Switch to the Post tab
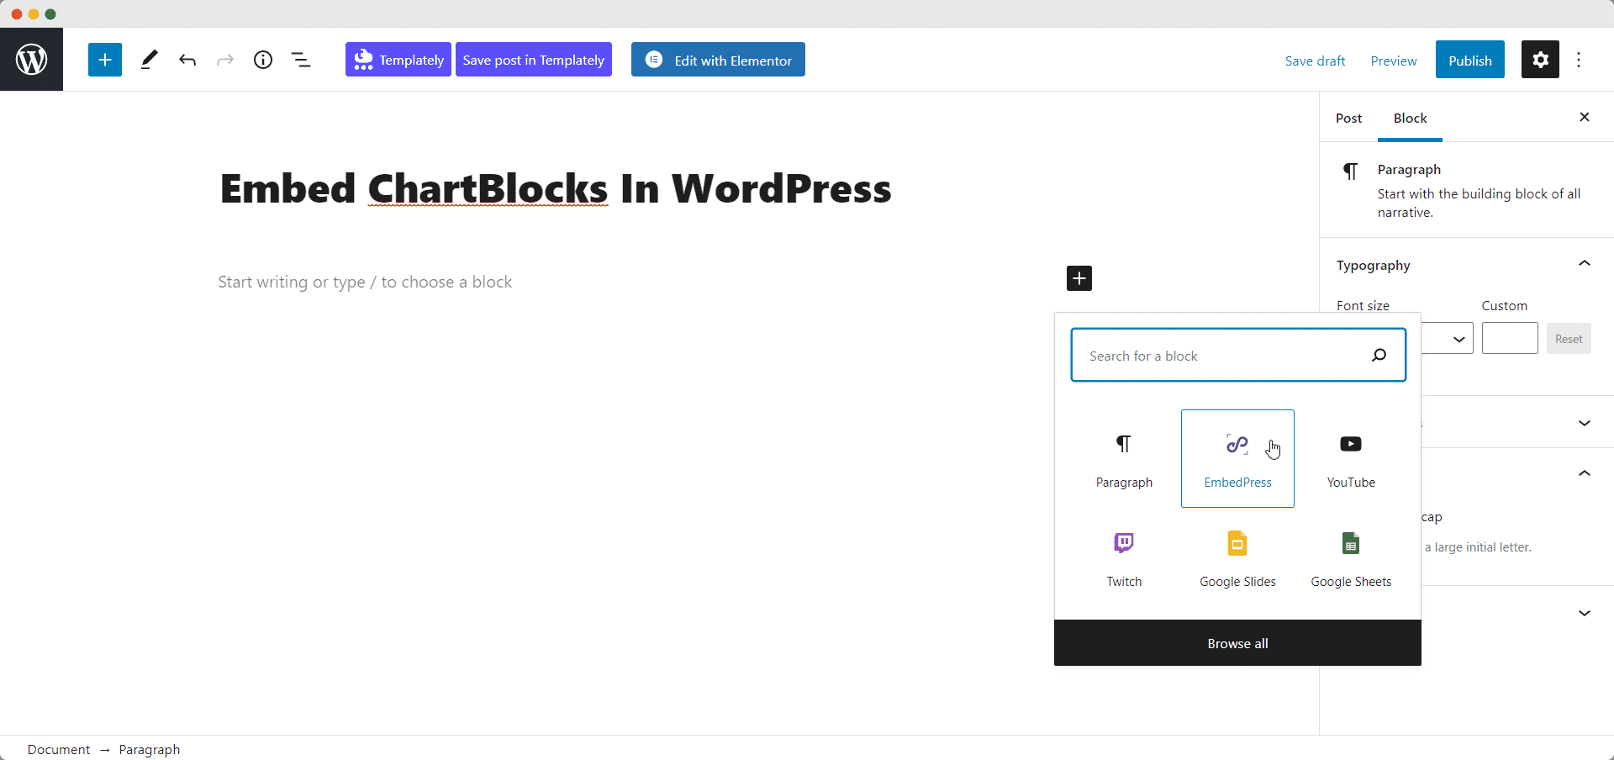This screenshot has height=760, width=1614. click(x=1348, y=119)
